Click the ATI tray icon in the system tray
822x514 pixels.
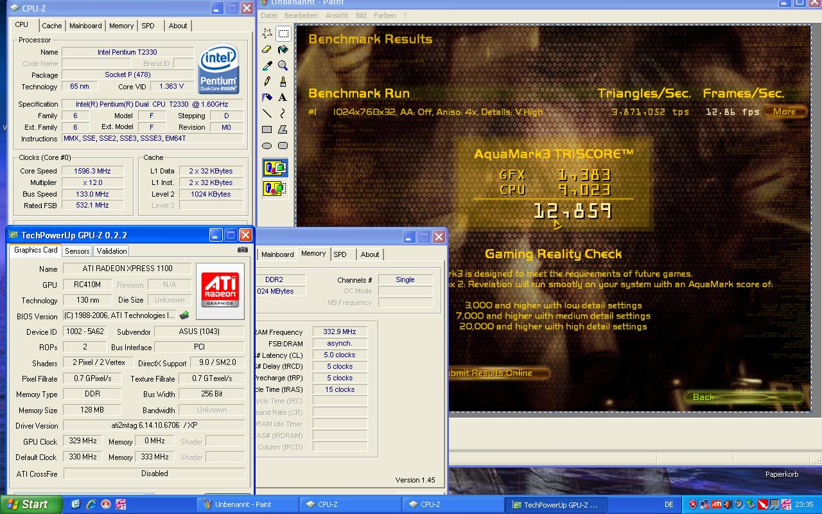pos(715,504)
